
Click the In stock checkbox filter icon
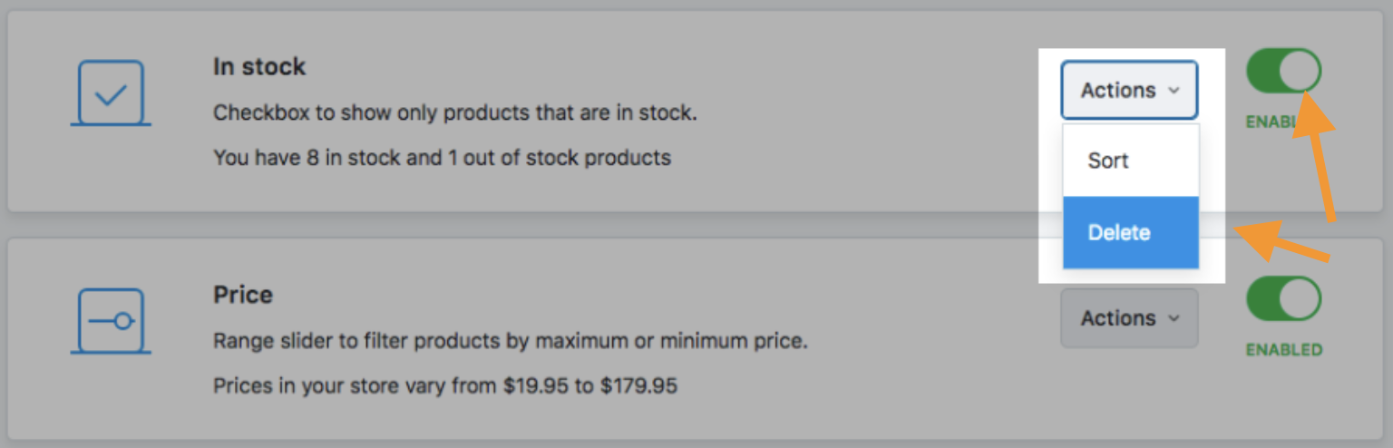pos(111,93)
